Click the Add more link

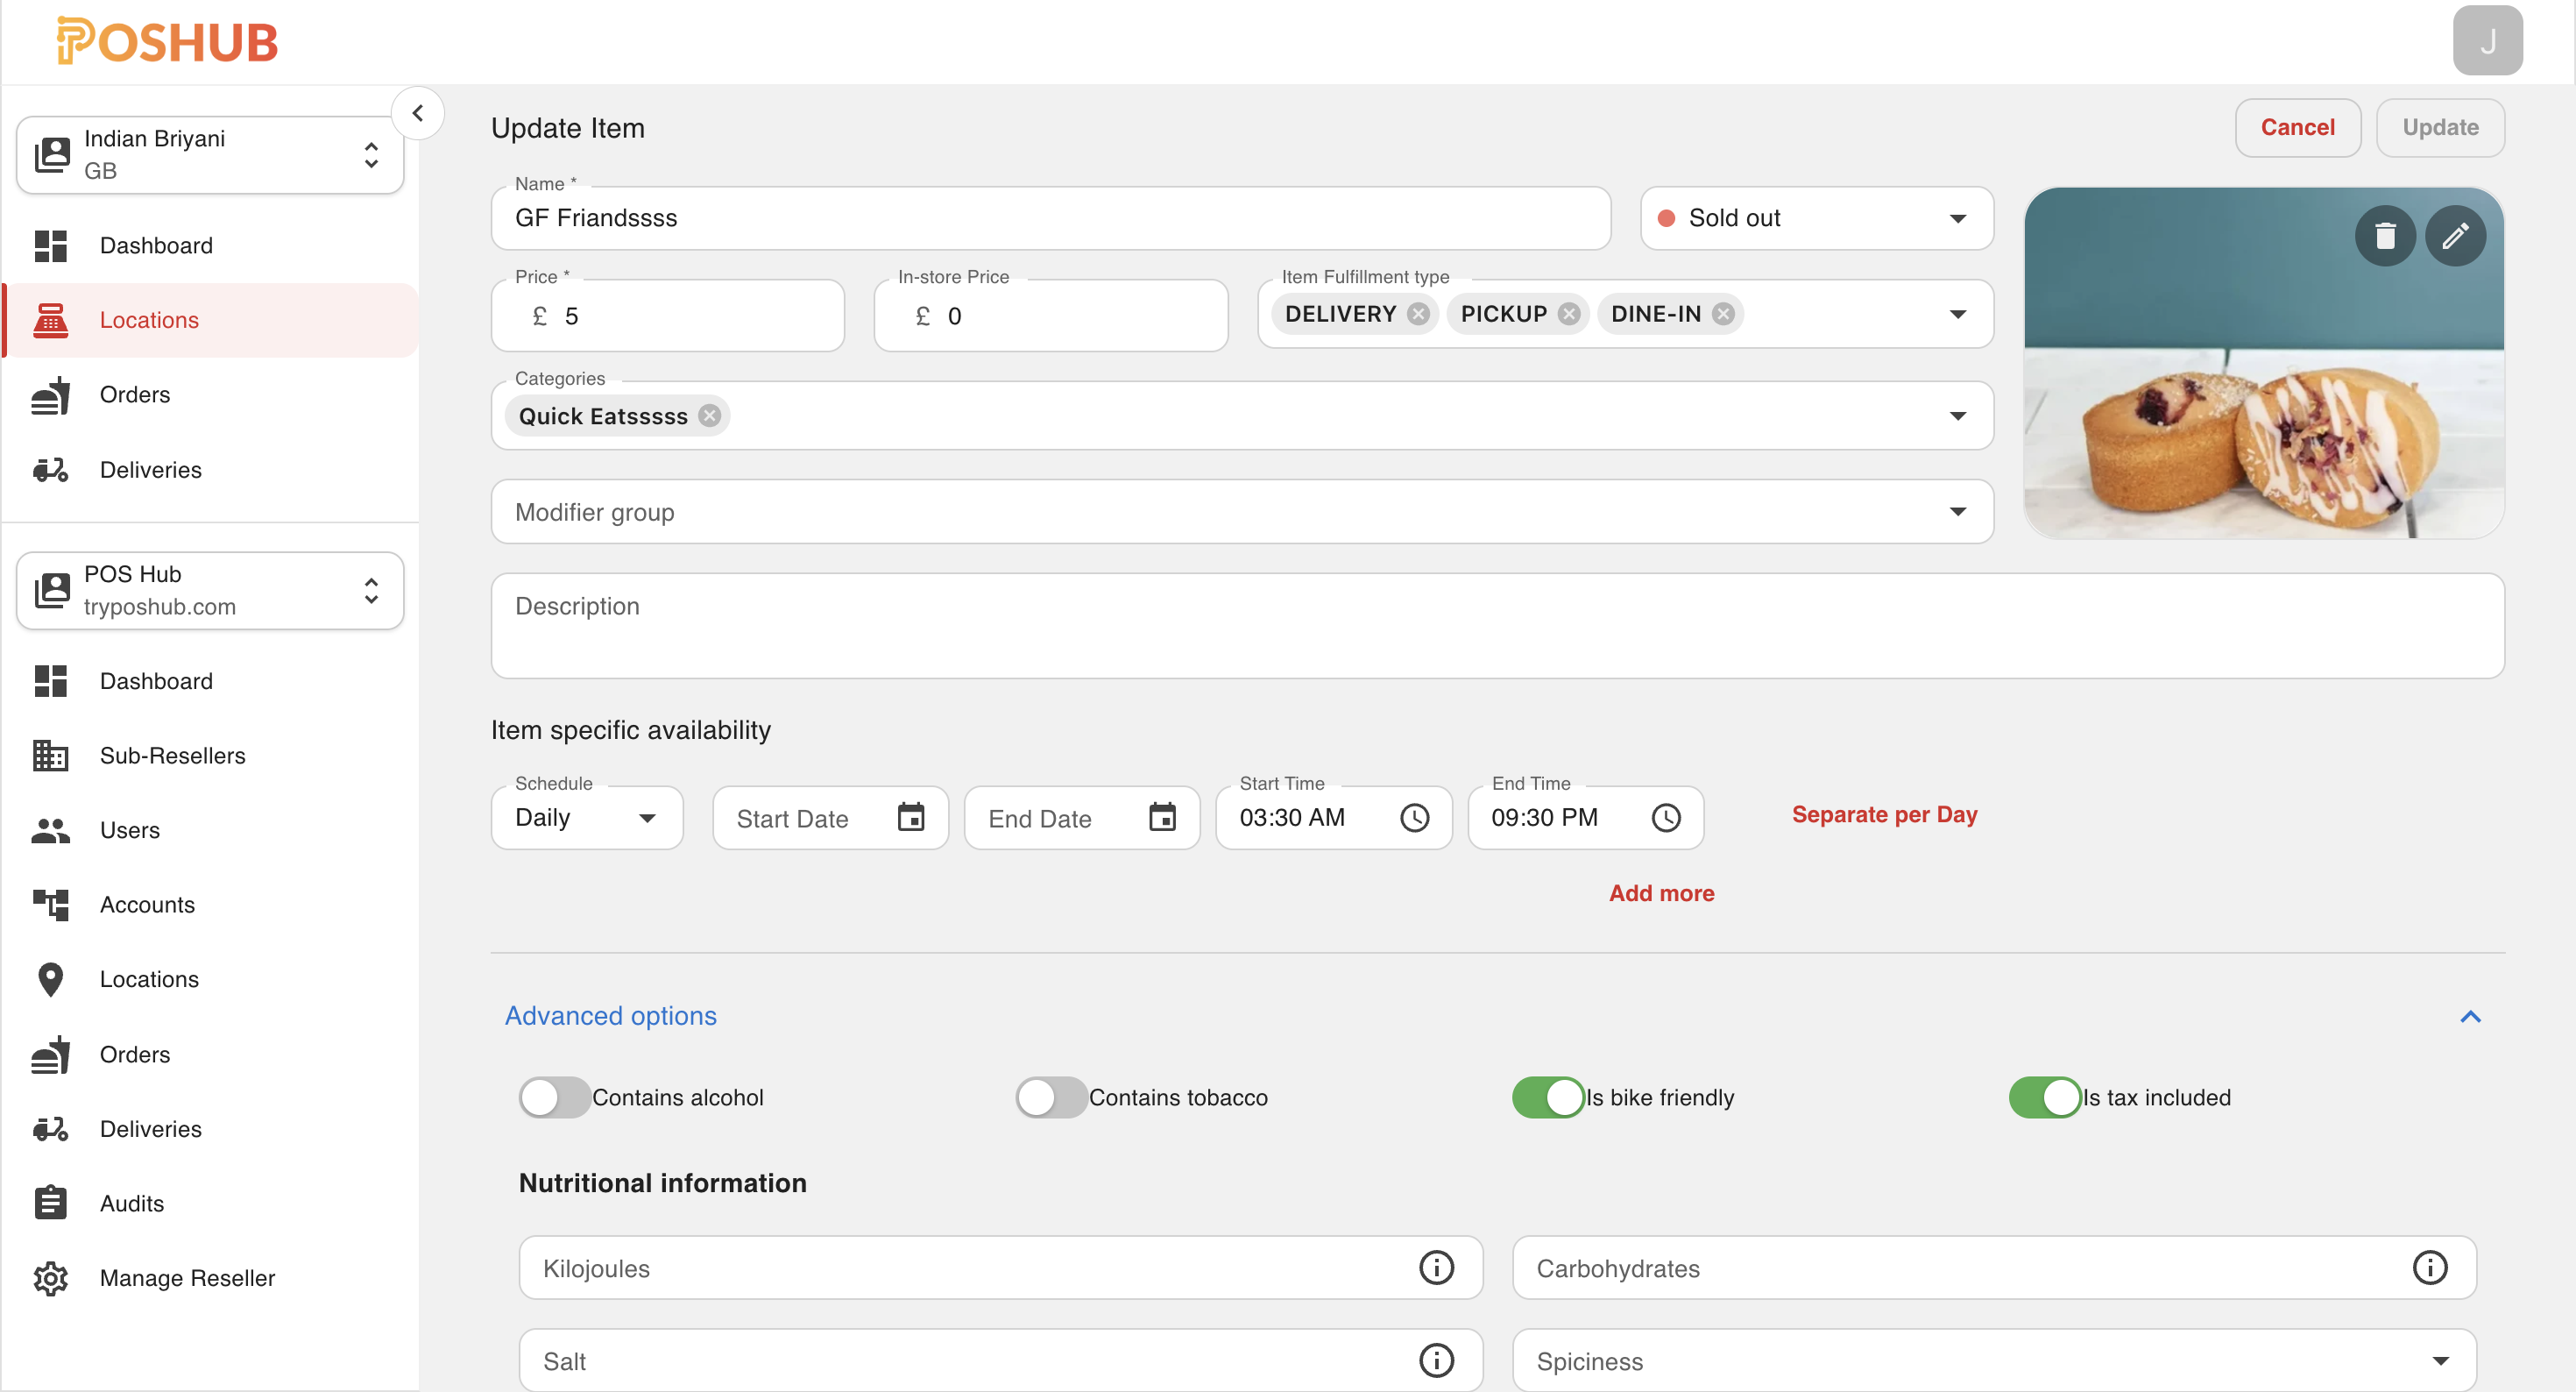[x=1661, y=892]
